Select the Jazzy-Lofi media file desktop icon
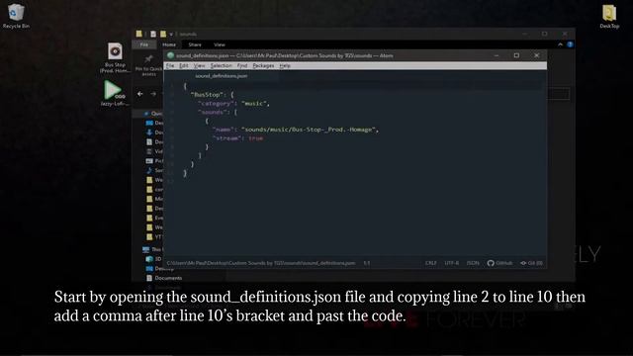 click(x=115, y=93)
